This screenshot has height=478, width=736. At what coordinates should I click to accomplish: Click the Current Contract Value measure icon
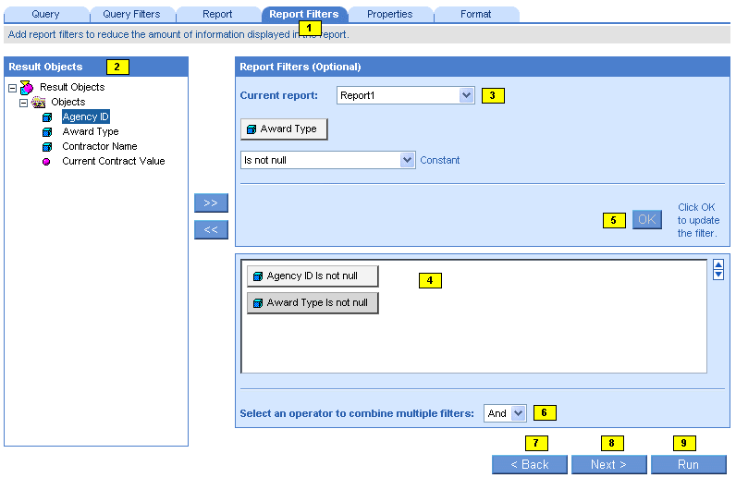point(47,162)
